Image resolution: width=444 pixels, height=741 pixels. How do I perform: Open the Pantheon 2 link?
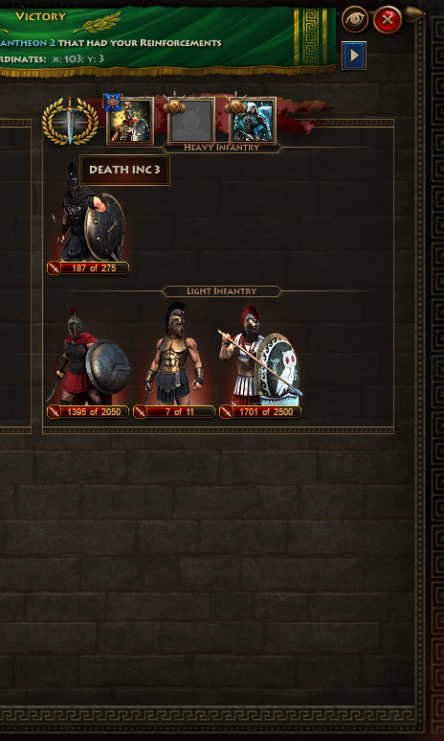click(x=28, y=43)
